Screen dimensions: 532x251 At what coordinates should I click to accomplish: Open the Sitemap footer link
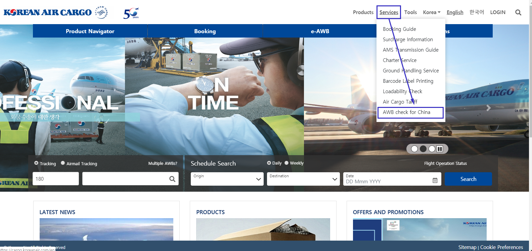click(x=467, y=247)
